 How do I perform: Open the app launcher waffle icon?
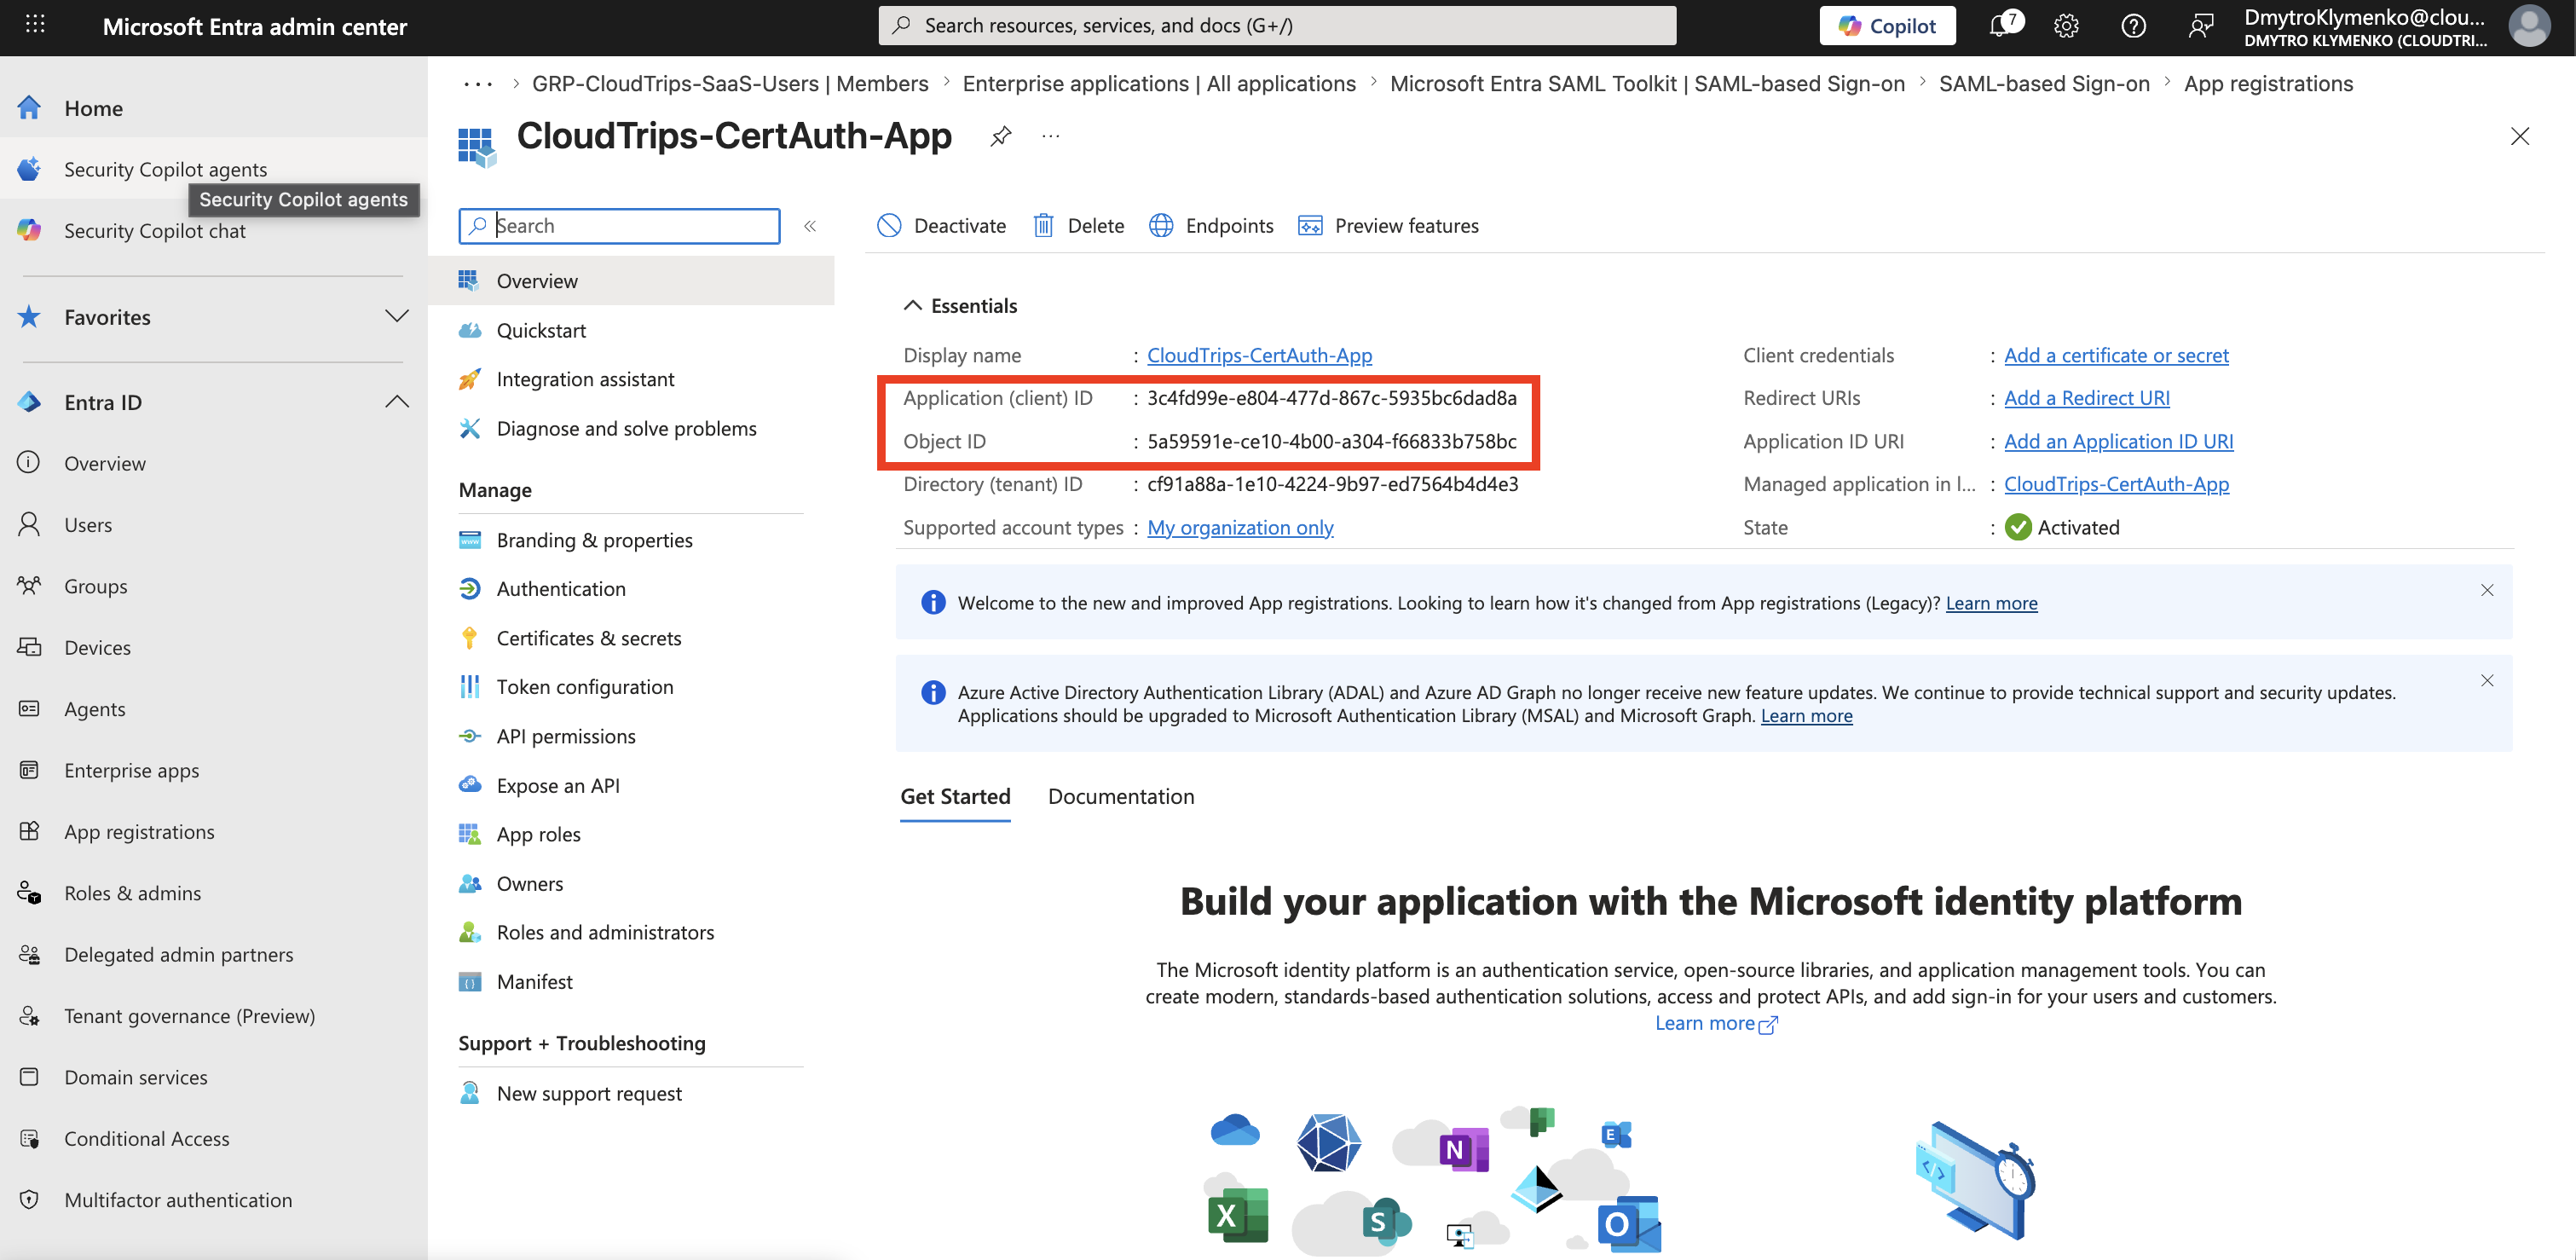(x=35, y=25)
